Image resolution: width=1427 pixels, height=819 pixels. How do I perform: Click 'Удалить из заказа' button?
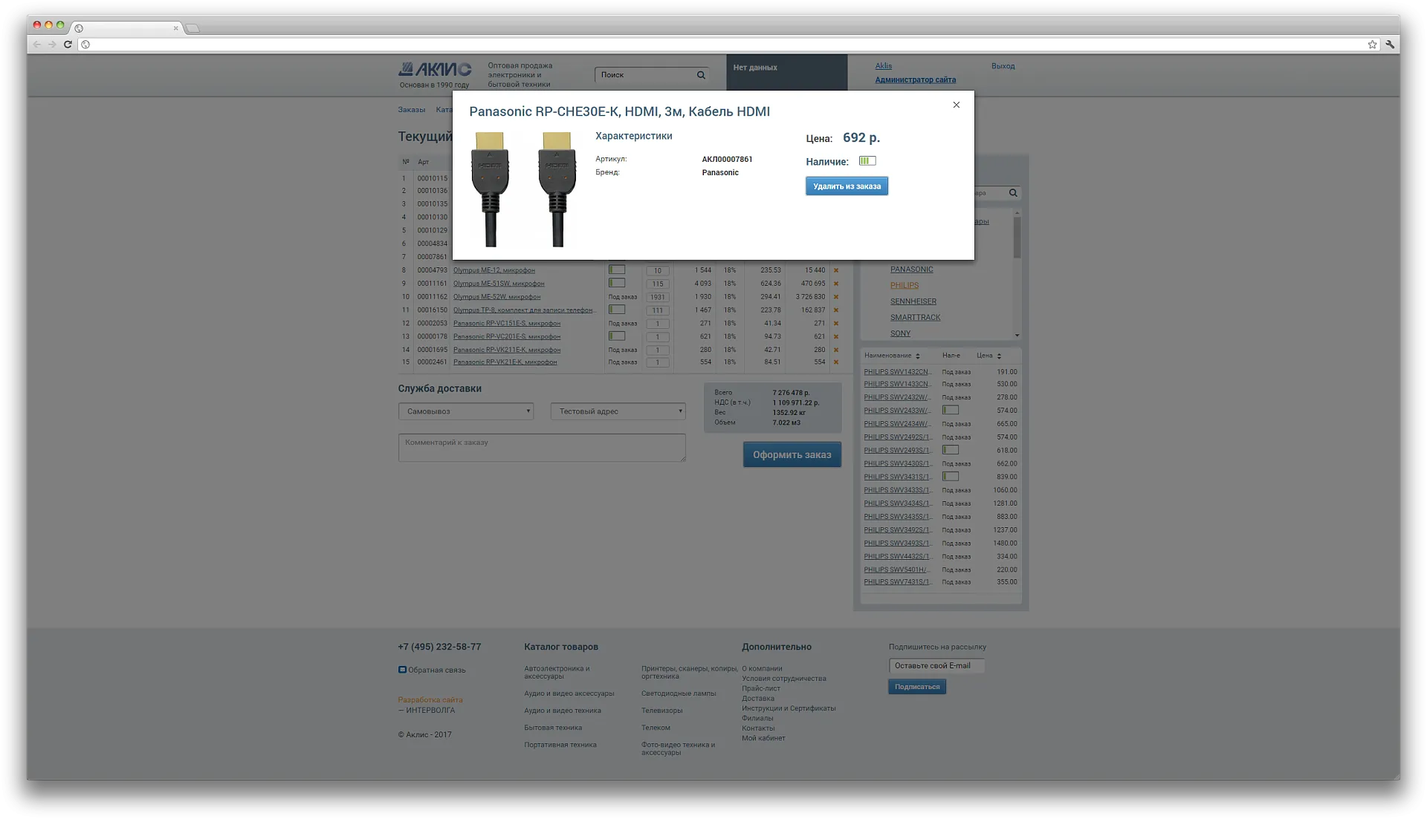point(847,186)
